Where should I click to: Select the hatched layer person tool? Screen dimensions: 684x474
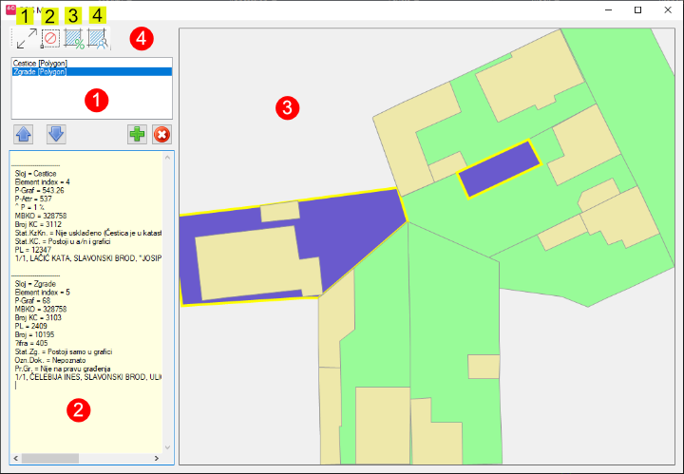(100, 39)
